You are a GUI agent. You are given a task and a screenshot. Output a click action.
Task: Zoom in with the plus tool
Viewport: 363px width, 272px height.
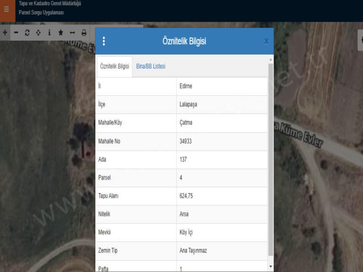click(x=5, y=32)
